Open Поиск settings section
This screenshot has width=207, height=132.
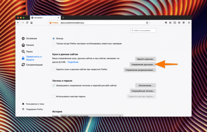tap(27, 52)
